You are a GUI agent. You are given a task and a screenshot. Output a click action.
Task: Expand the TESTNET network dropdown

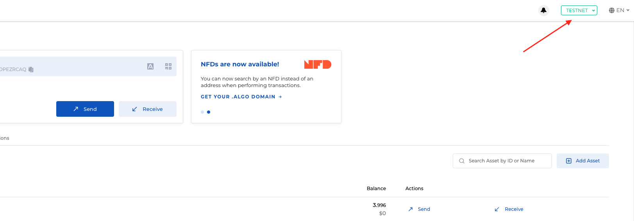pos(579,11)
